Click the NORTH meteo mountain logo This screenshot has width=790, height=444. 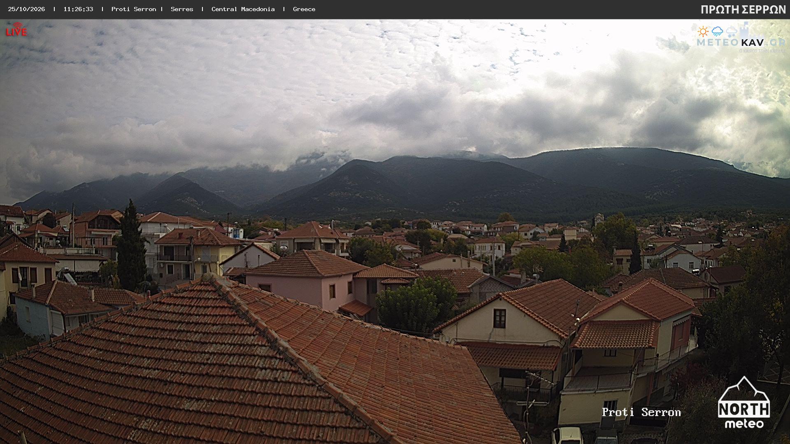click(744, 402)
